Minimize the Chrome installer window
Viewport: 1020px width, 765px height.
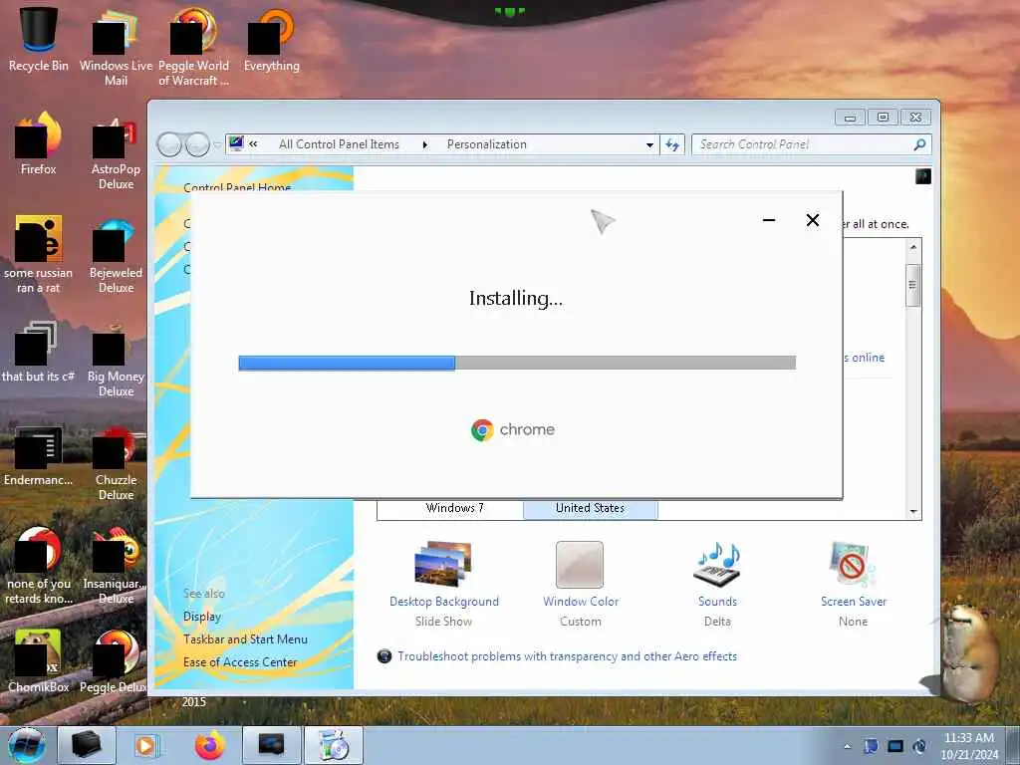pyautogui.click(x=768, y=220)
